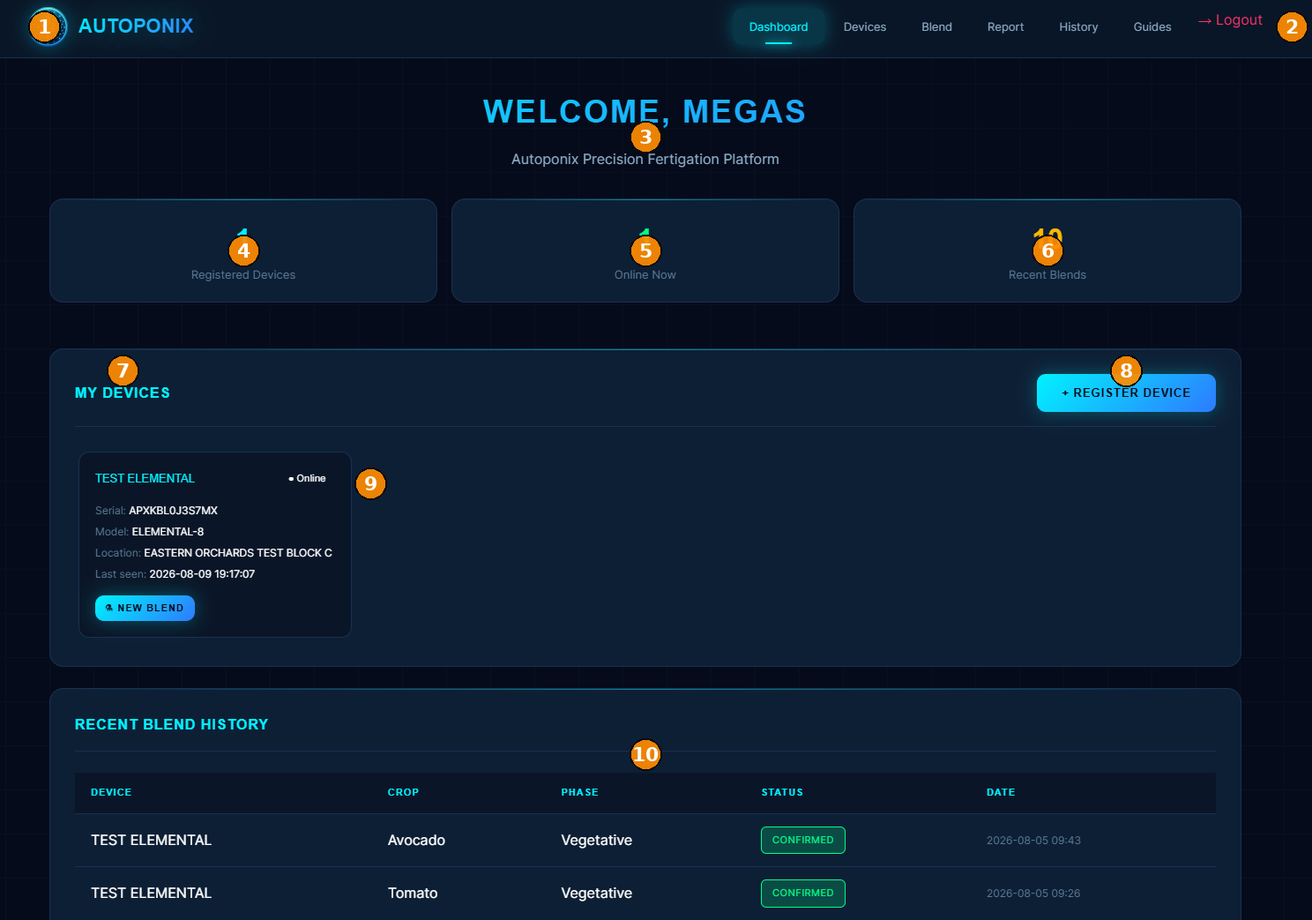Click the + Register Device button
This screenshot has height=920, width=1312.
1126,393
